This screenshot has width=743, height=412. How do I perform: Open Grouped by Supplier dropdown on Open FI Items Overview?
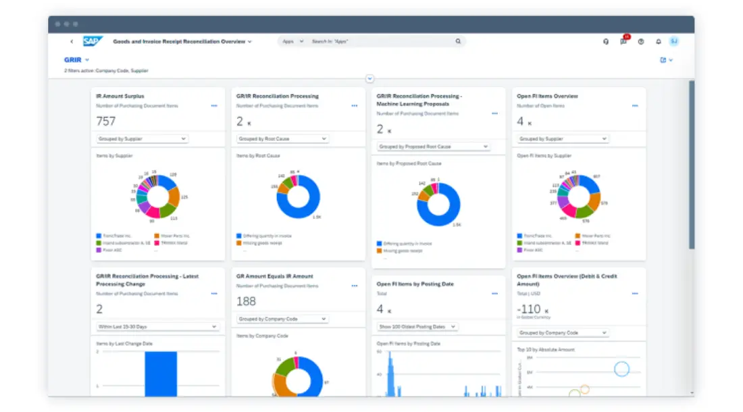[x=563, y=138]
